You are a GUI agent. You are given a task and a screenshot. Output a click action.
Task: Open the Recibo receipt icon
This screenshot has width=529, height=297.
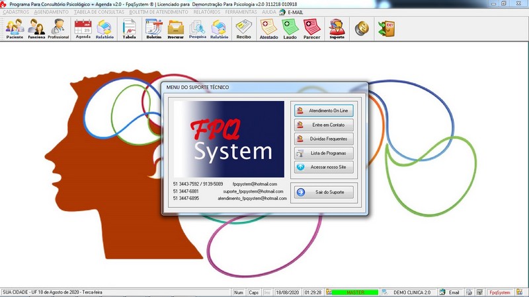(243, 29)
